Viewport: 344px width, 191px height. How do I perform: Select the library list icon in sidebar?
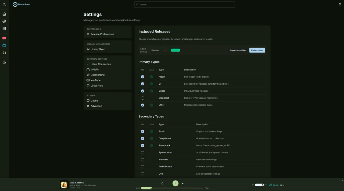(4, 28)
